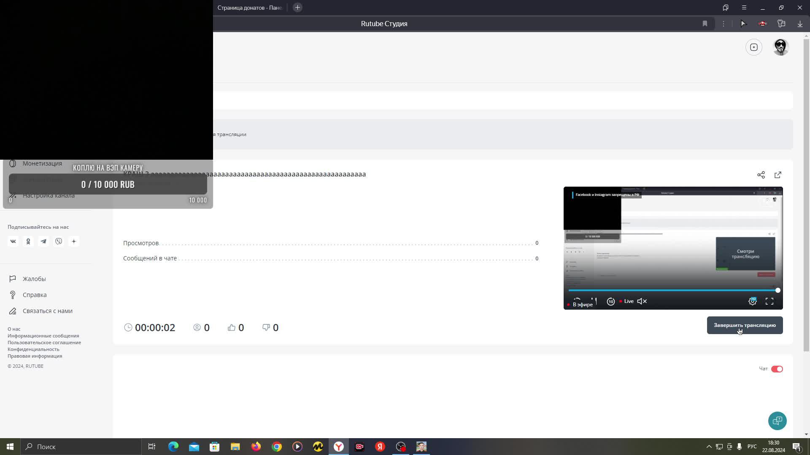Click the Telegram social icon
The image size is (810, 455).
pos(43,241)
